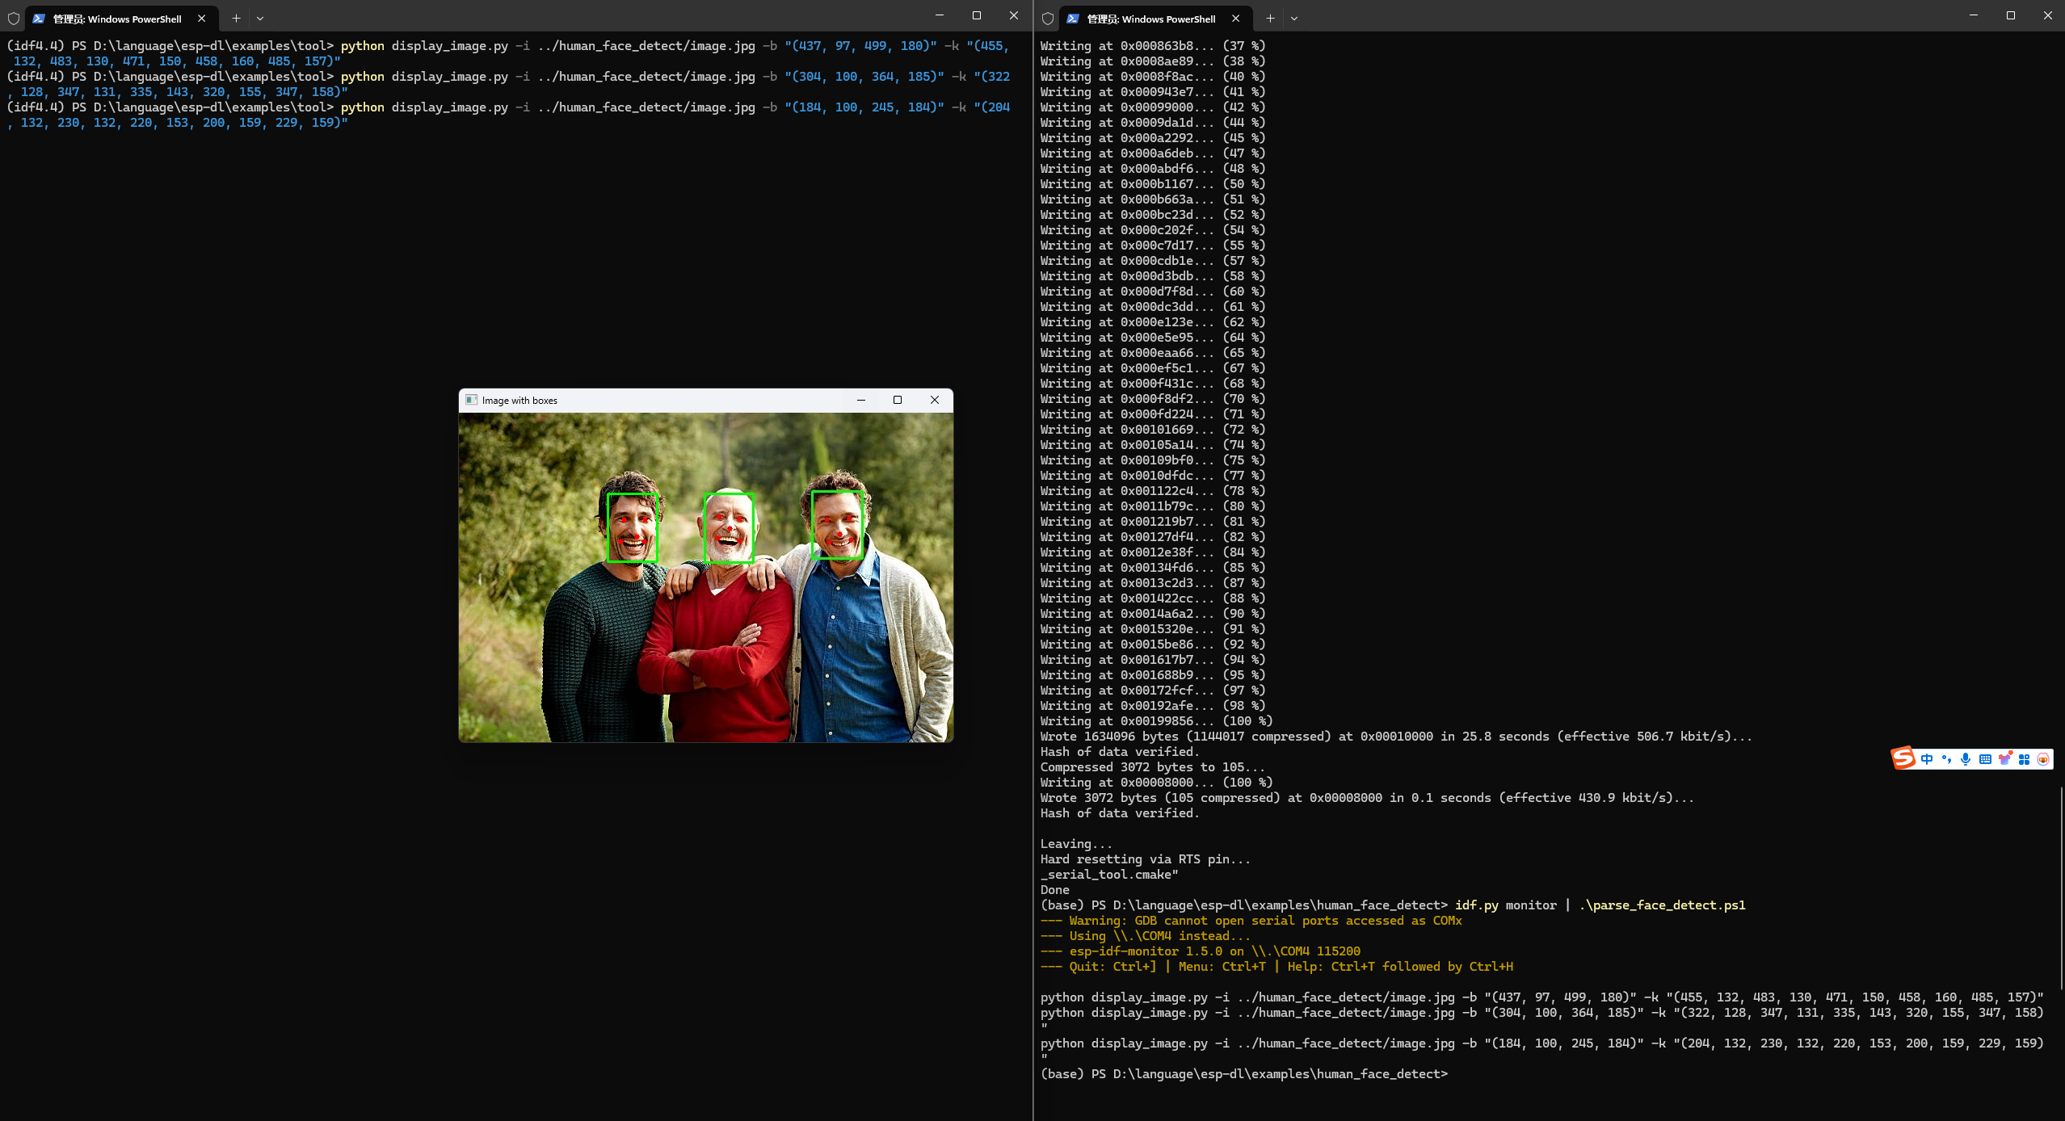Close the right PowerShell tab

coord(1236,18)
